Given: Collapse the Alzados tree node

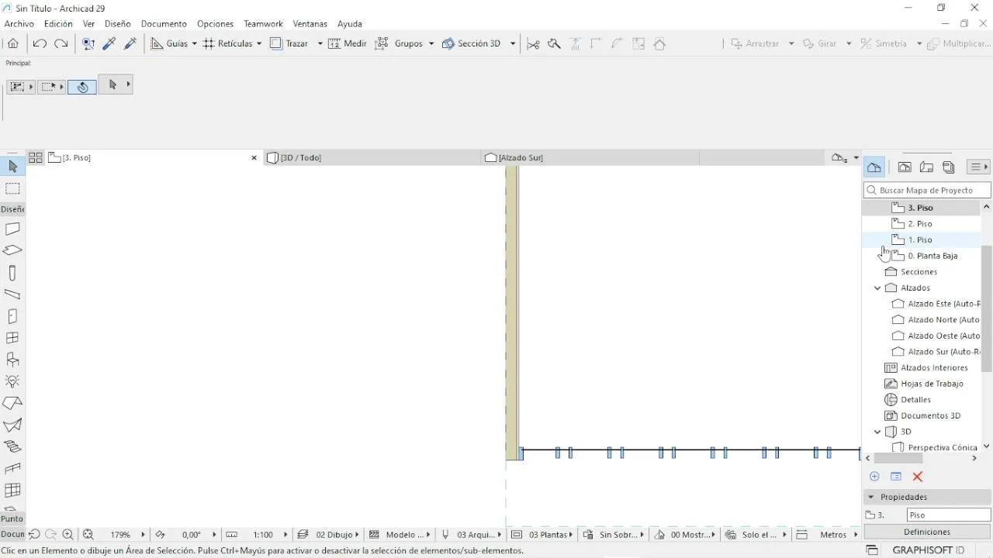Looking at the screenshot, I should pos(877,288).
